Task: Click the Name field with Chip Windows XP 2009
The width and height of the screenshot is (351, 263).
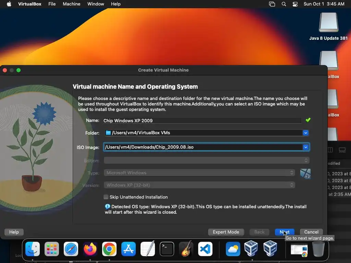Action: [x=202, y=121]
